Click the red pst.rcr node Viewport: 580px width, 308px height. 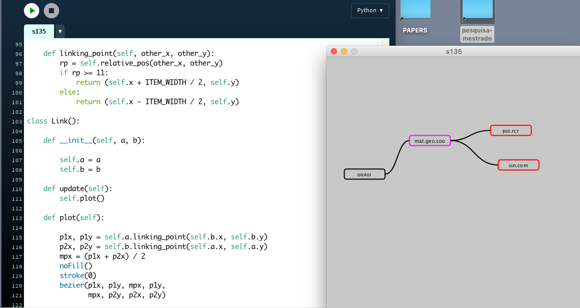tap(510, 131)
